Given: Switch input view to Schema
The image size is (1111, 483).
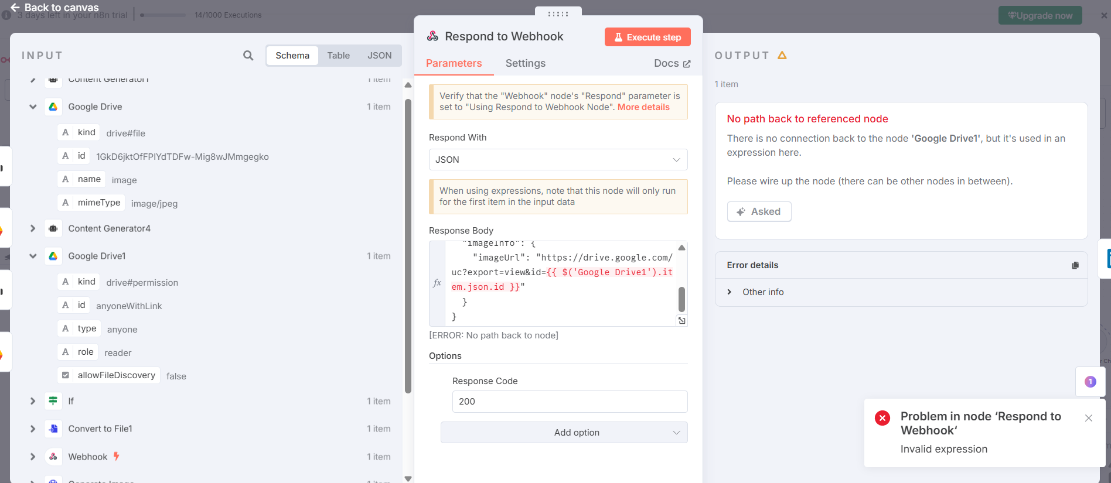Looking at the screenshot, I should pyautogui.click(x=292, y=56).
